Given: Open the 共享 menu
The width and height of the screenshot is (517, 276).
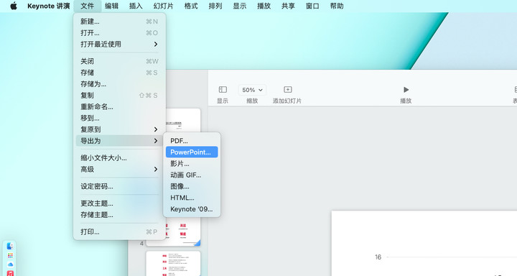Looking at the screenshot, I should (288, 6).
